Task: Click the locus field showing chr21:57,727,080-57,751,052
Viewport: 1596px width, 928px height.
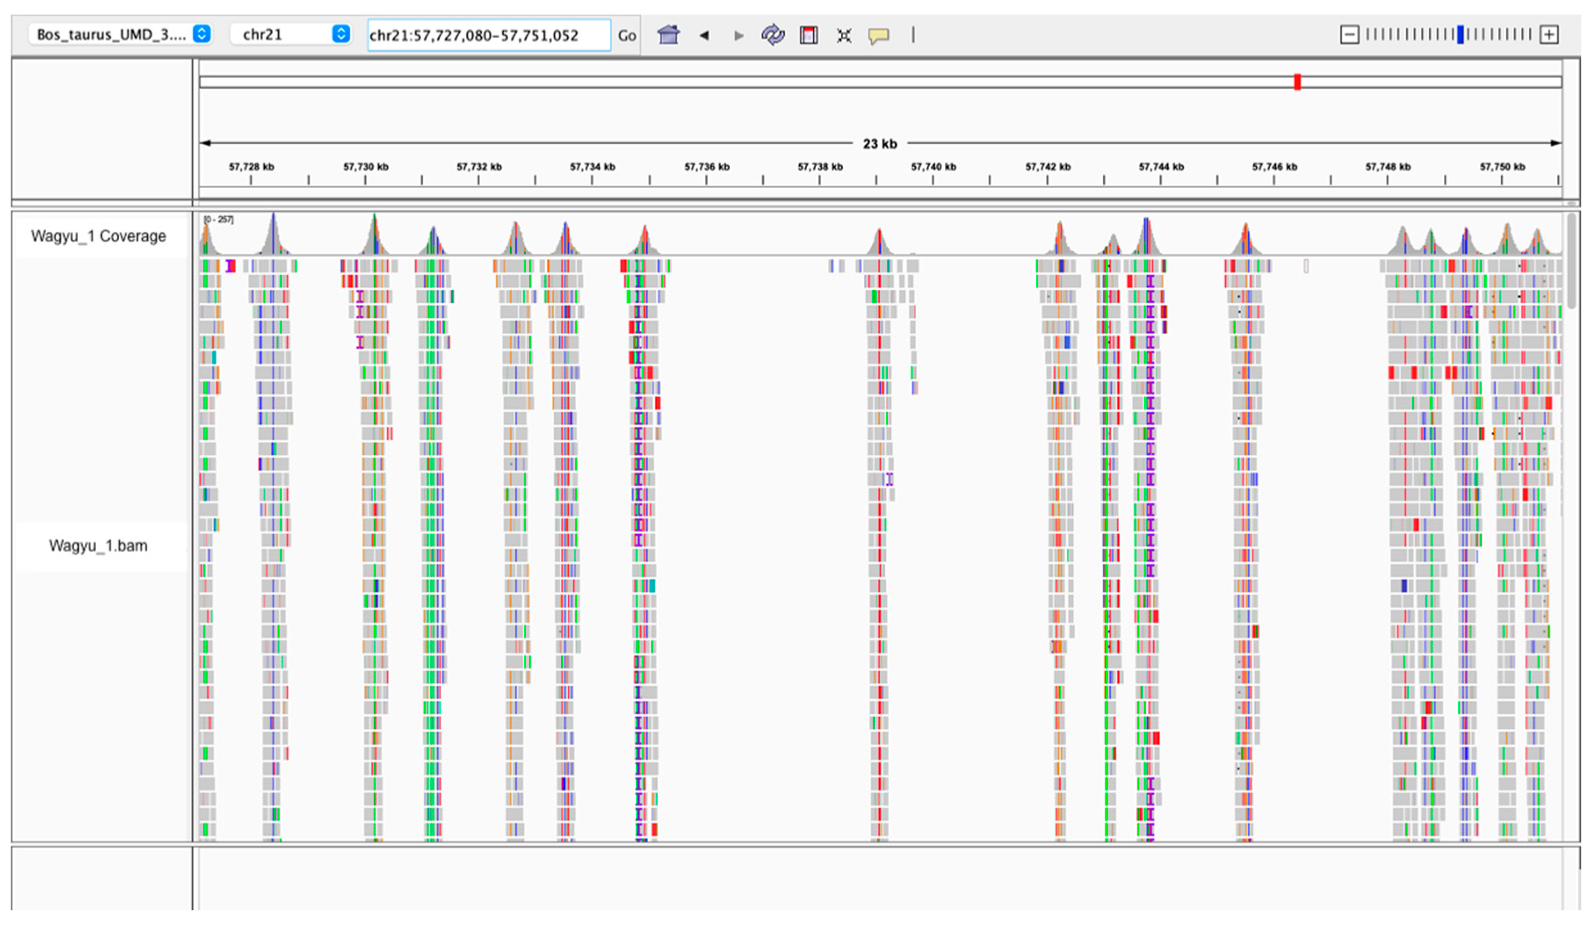Action: coord(489,35)
